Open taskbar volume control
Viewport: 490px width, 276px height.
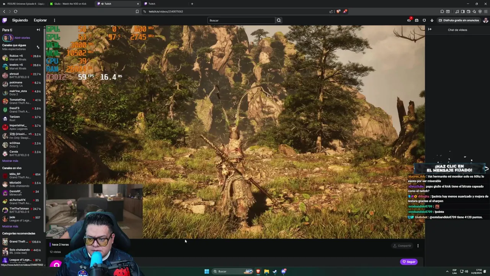click(x=466, y=271)
